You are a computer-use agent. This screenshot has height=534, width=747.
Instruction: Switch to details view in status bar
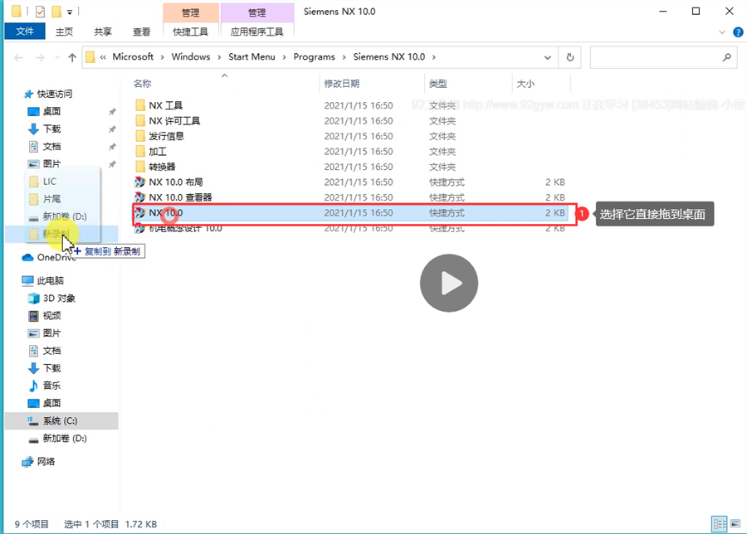[720, 524]
